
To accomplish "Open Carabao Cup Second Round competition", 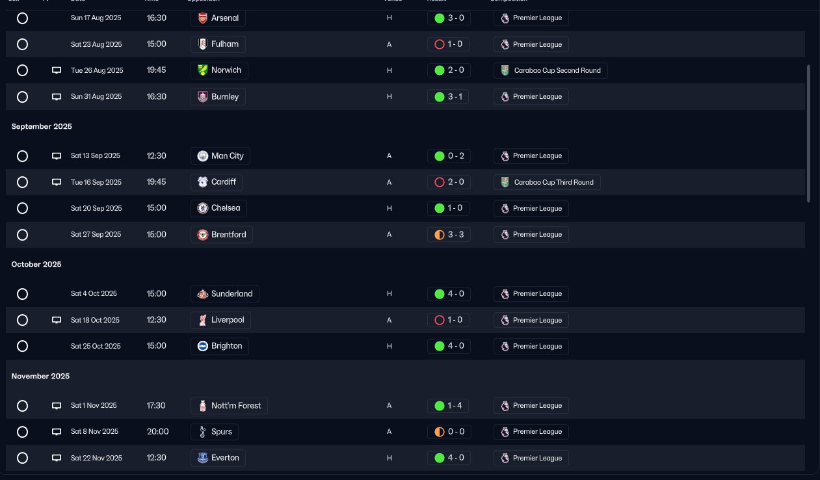I will click(x=550, y=70).
